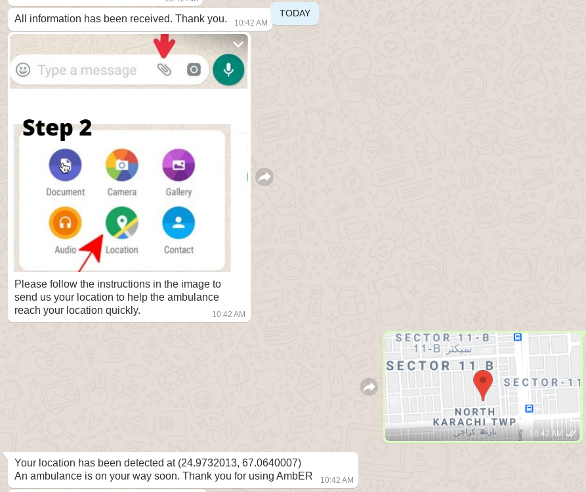The width and height of the screenshot is (586, 492).
Task: Open the North Karachi location map thumbnail
Action: tap(483, 387)
